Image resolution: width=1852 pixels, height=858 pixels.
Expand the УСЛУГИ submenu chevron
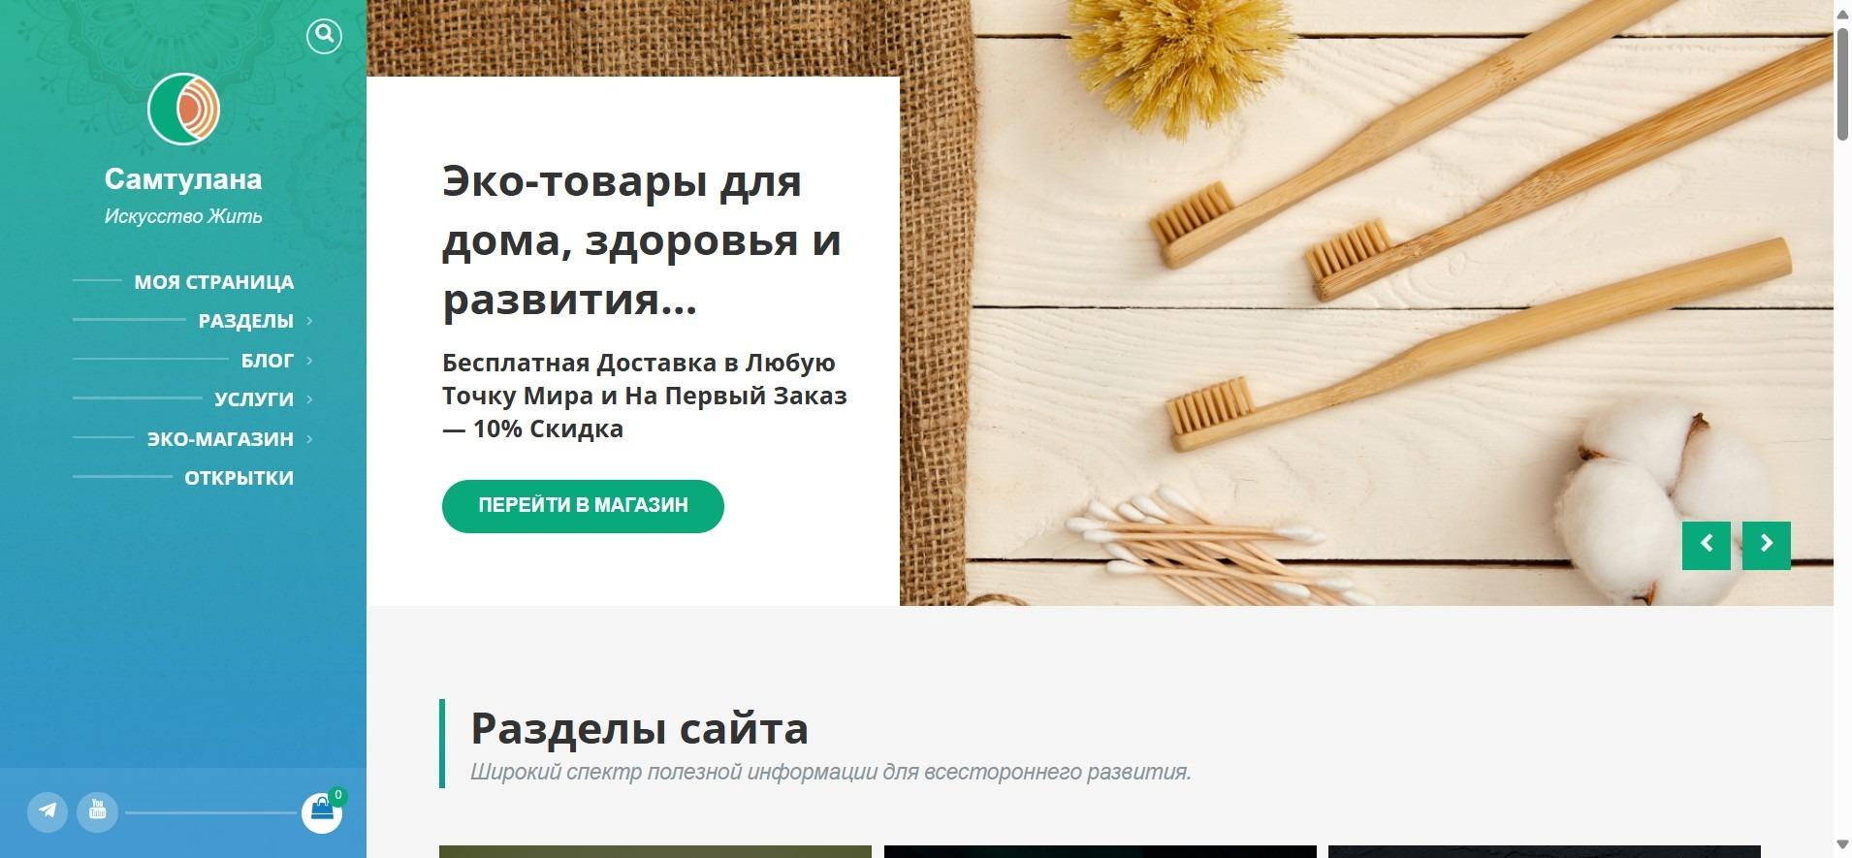click(309, 399)
